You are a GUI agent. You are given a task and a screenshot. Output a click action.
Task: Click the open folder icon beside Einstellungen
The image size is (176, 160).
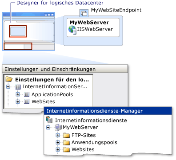click(9, 79)
